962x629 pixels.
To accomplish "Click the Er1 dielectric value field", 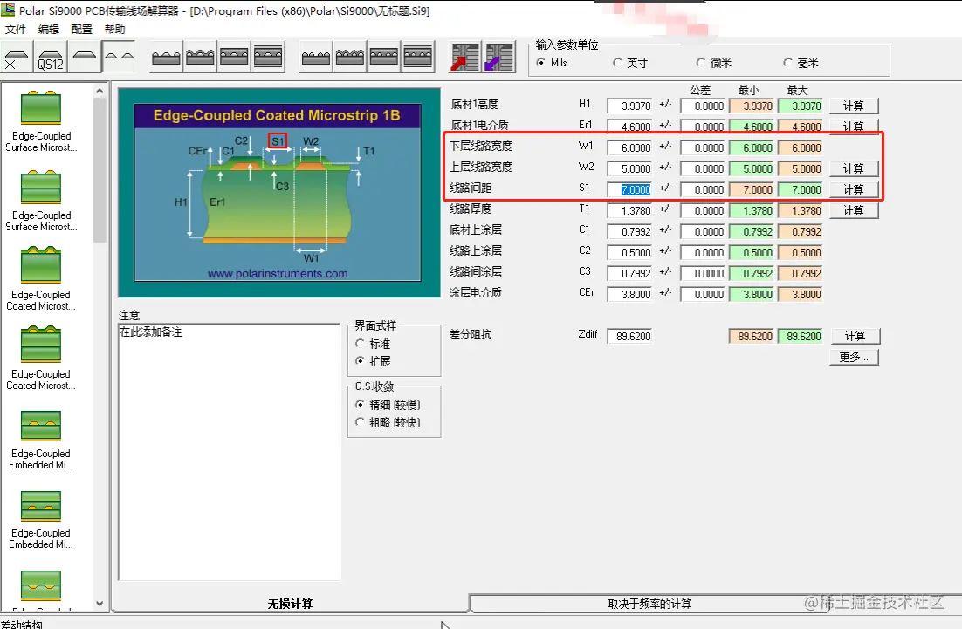I will [629, 126].
